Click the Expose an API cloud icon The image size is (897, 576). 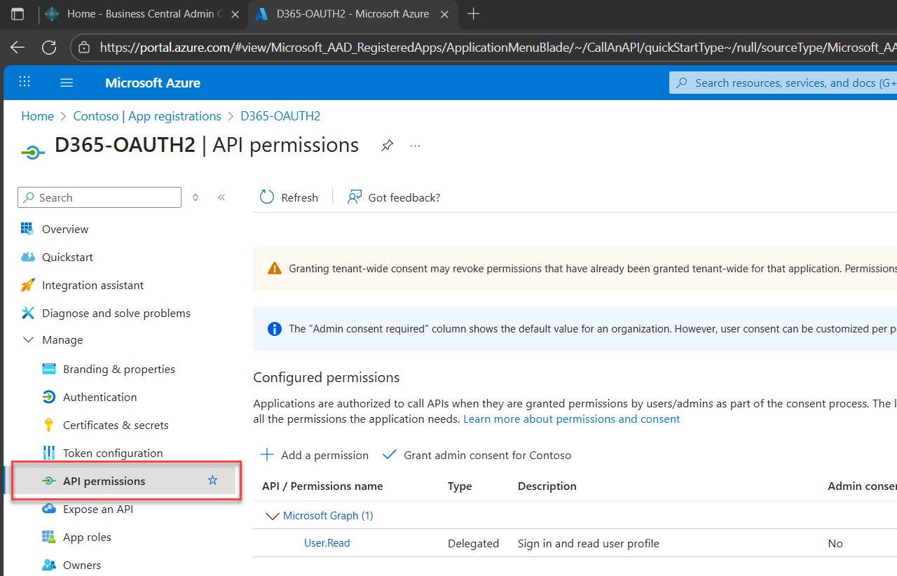pos(48,509)
